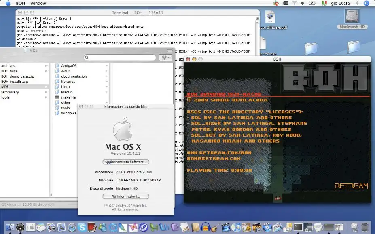Image resolution: width=375 pixels, height=234 pixels.
Task: Open Audacity headphones icon in Dock
Action: tap(206, 227)
